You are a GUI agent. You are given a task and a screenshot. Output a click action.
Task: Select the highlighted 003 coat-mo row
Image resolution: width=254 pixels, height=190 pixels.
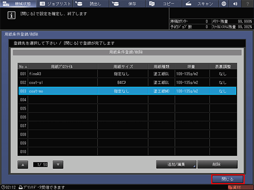point(127,91)
